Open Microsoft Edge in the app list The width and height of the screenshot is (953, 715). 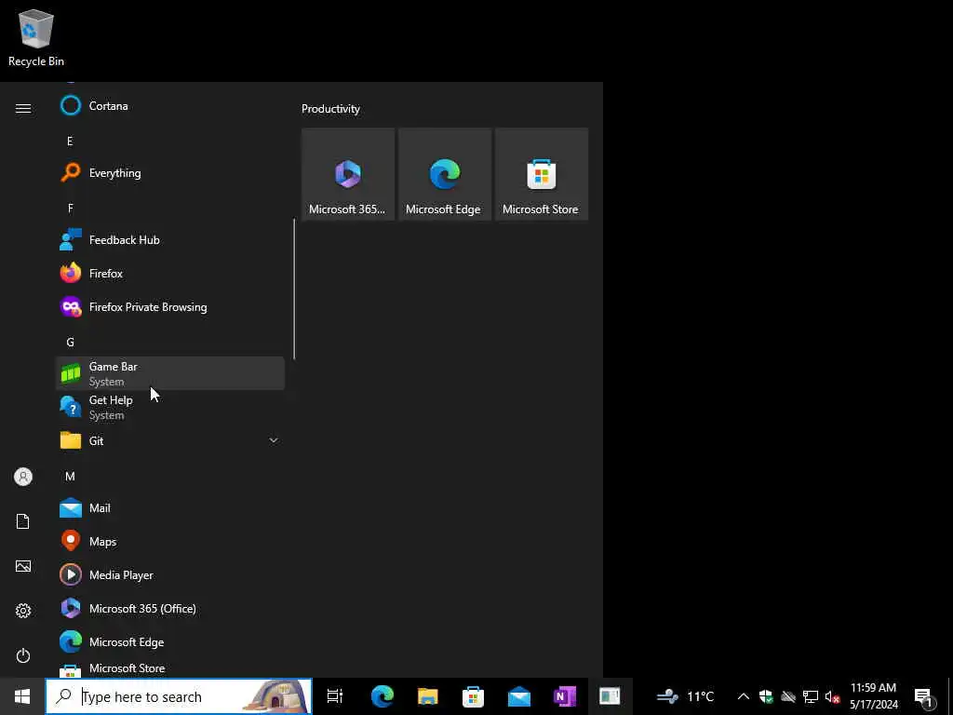pos(170,641)
